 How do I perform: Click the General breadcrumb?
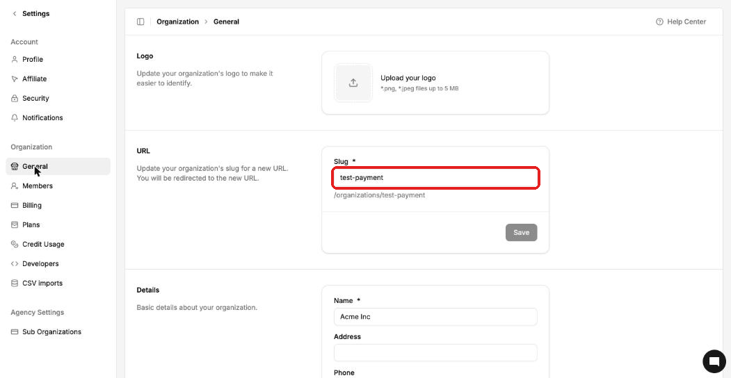[x=226, y=22]
